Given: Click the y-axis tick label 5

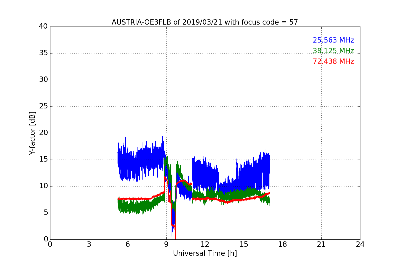Looking at the screenshot, I should (45, 213).
